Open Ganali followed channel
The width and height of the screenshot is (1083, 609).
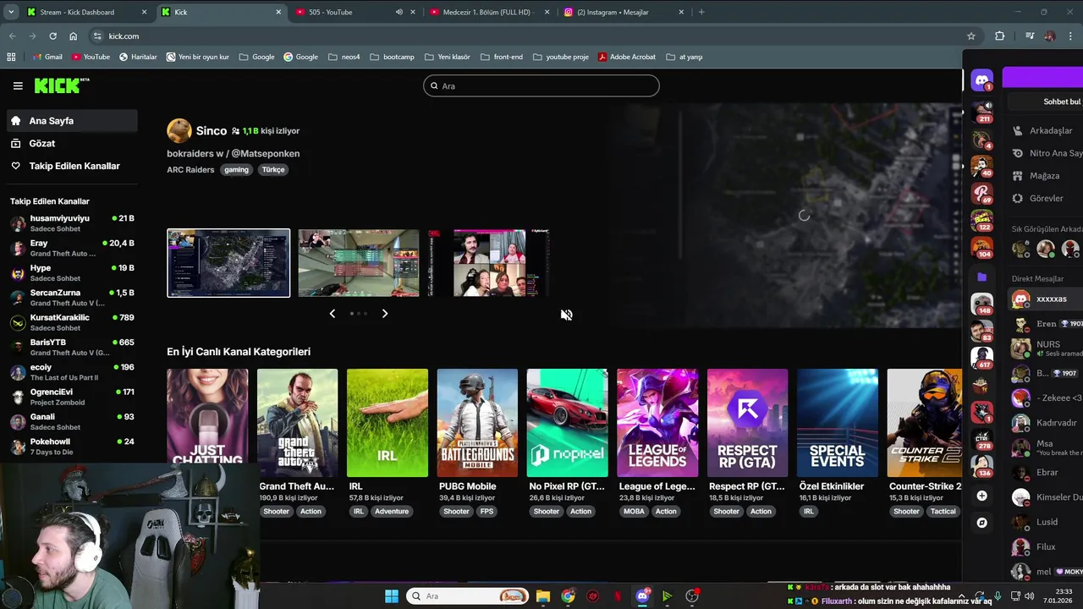click(72, 421)
